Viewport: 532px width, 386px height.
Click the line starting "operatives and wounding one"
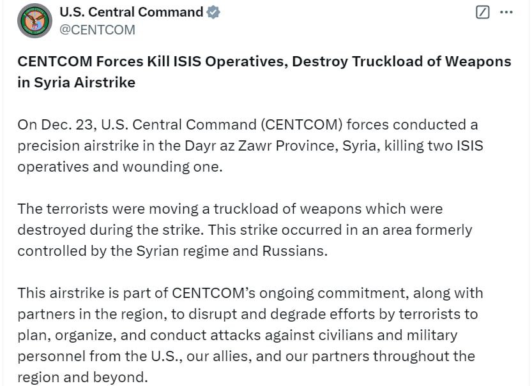119,167
